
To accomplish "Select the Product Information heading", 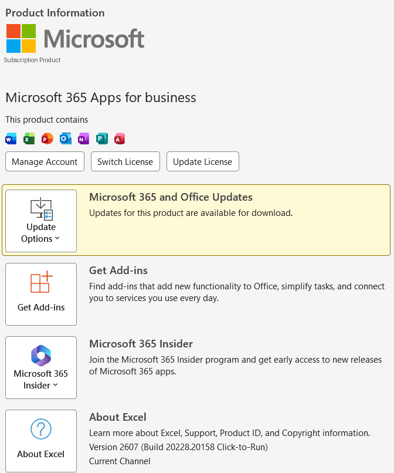I will coord(55,13).
